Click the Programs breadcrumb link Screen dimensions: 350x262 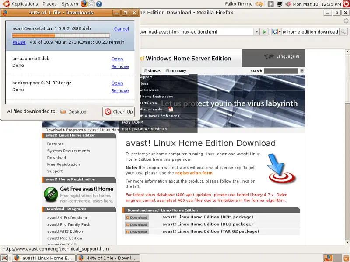(74, 130)
